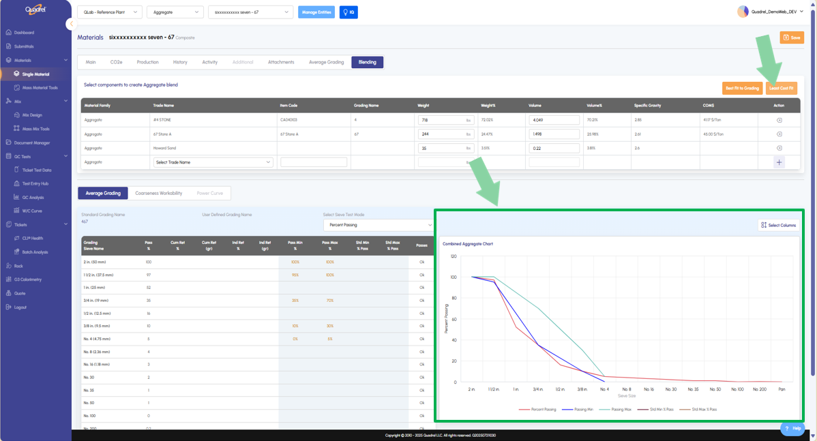
Task: Open the Coarseness Workability tab
Action: pos(158,193)
